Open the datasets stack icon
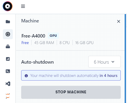This screenshot has width=127, height=103. (8, 46)
